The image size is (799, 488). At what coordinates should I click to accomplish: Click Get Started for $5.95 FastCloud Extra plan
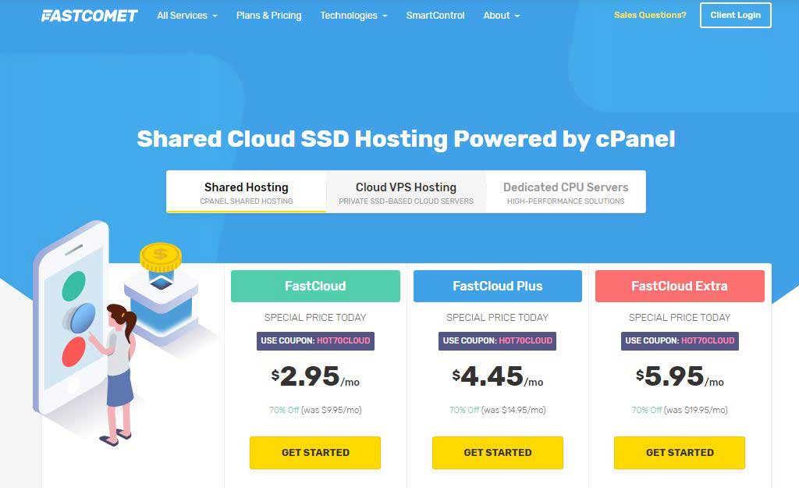click(680, 453)
